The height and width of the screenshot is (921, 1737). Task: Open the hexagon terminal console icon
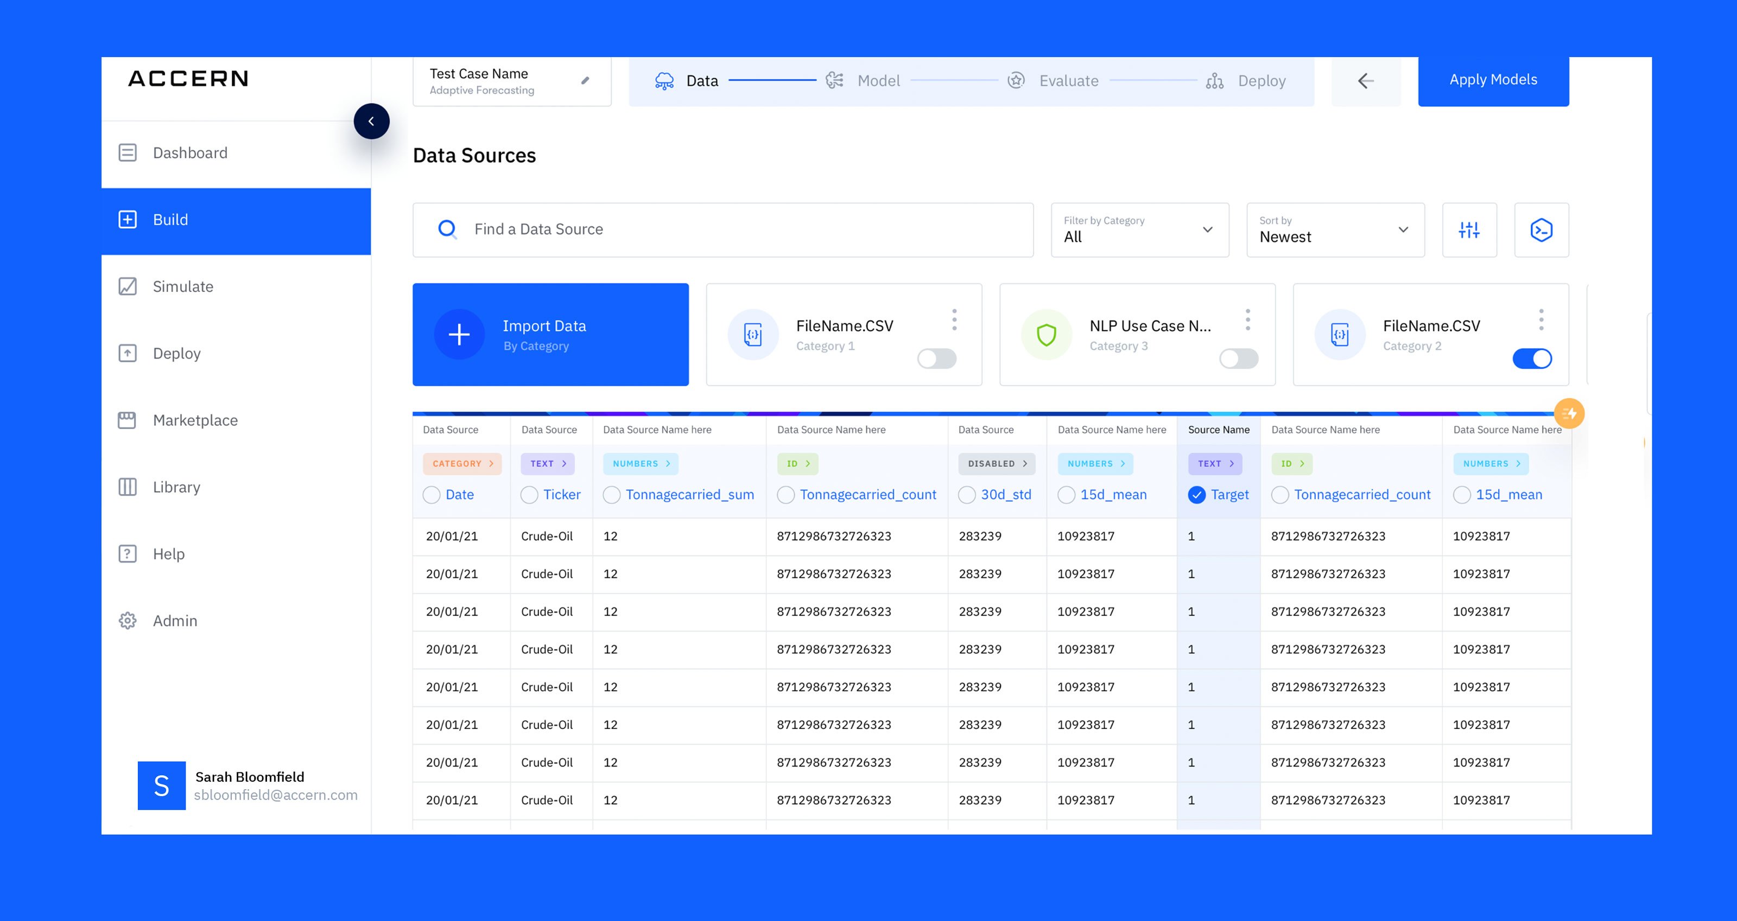tap(1541, 230)
